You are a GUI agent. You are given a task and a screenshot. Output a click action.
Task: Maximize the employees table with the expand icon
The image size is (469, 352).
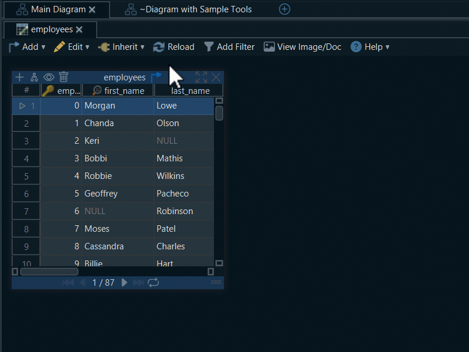[201, 77]
